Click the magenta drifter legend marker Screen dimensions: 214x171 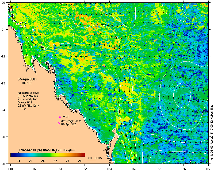pos(59,123)
